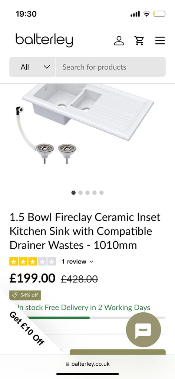
Task: Open the shopping cart icon
Action: pos(139,40)
